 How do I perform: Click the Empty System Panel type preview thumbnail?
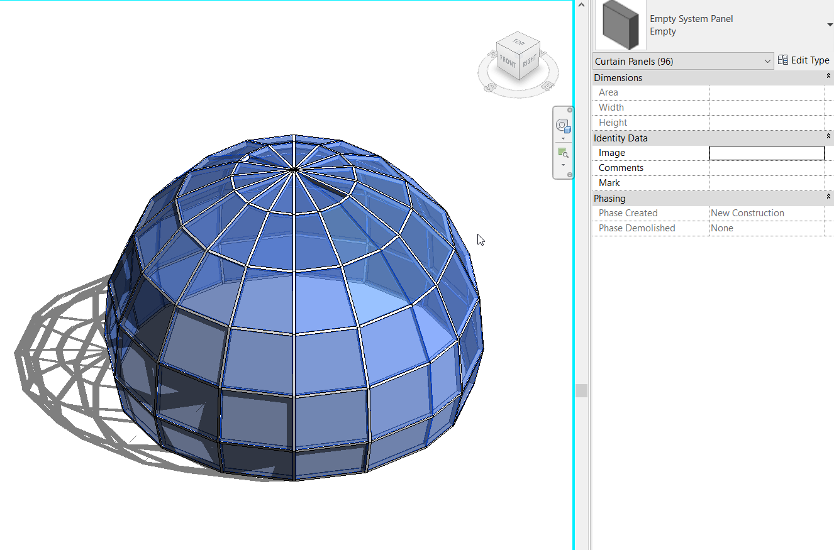tap(620, 25)
